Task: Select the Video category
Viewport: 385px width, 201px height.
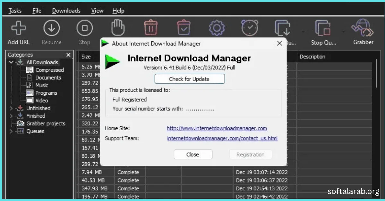Action: pos(42,101)
